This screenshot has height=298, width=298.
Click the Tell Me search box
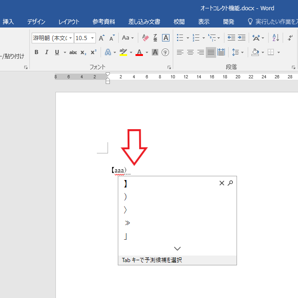click(x=273, y=22)
